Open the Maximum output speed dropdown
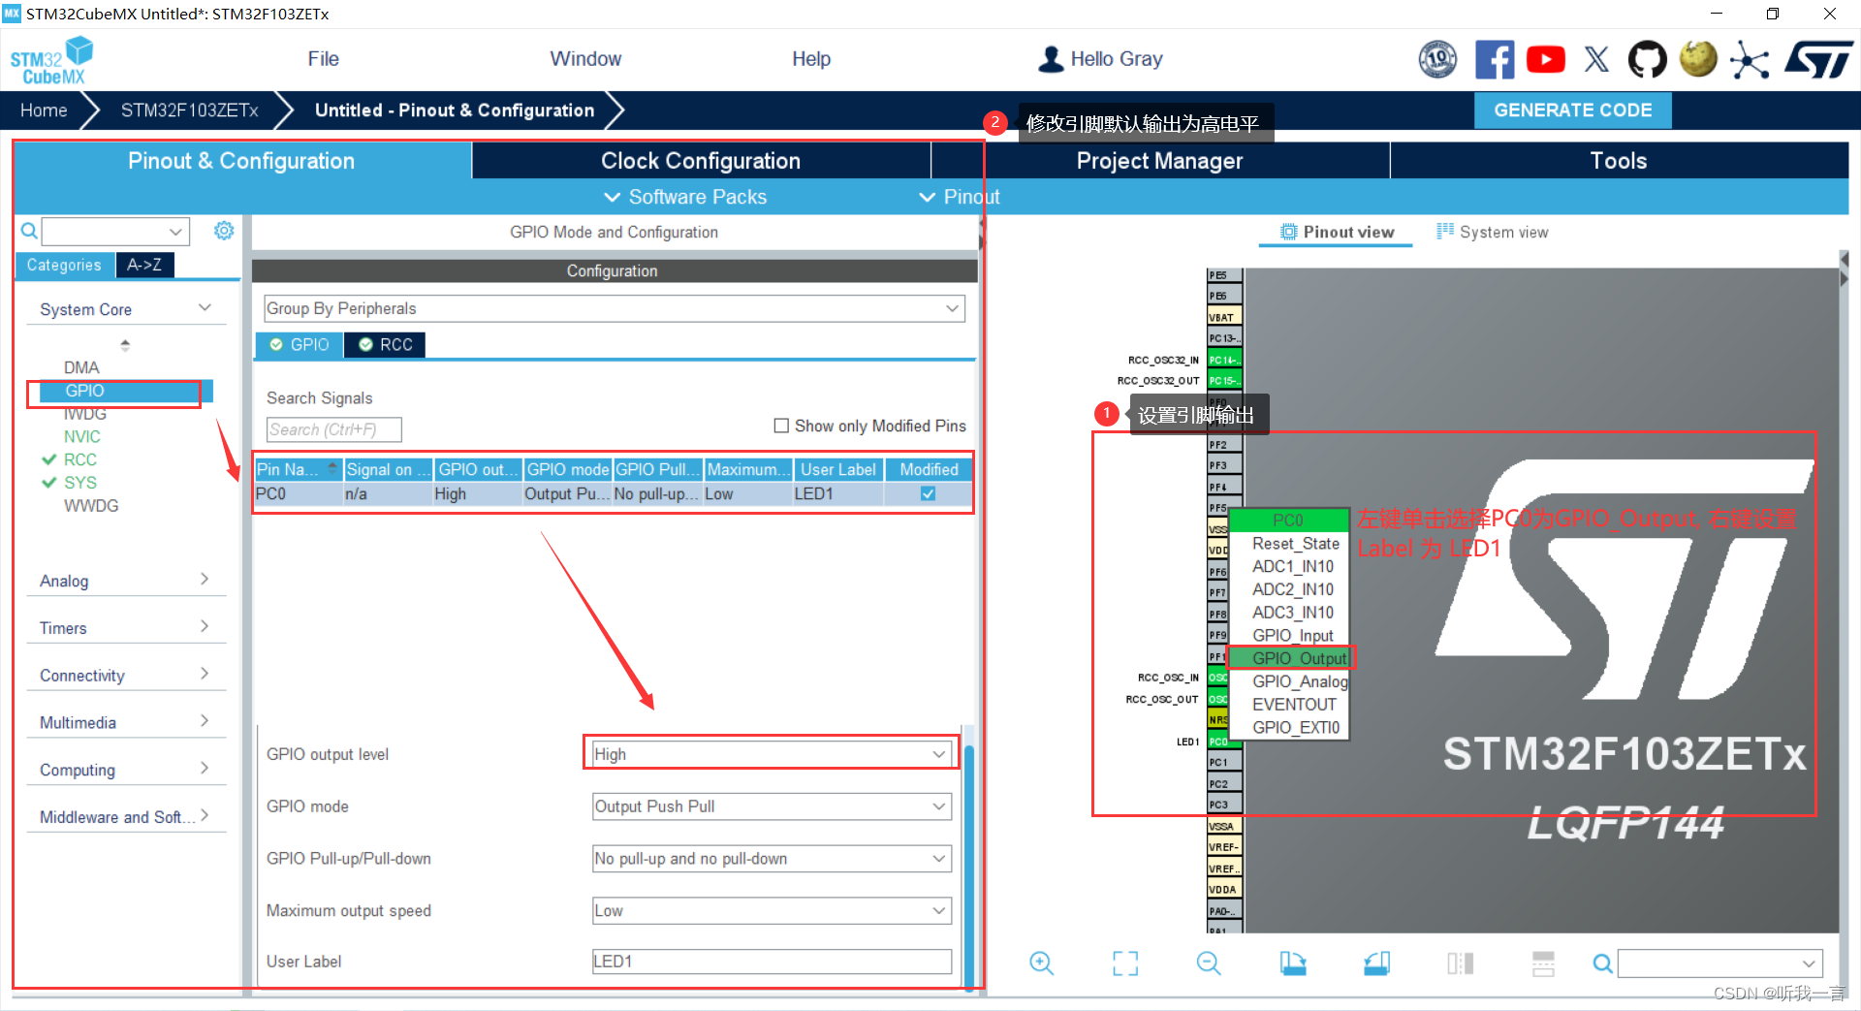 tap(772, 910)
